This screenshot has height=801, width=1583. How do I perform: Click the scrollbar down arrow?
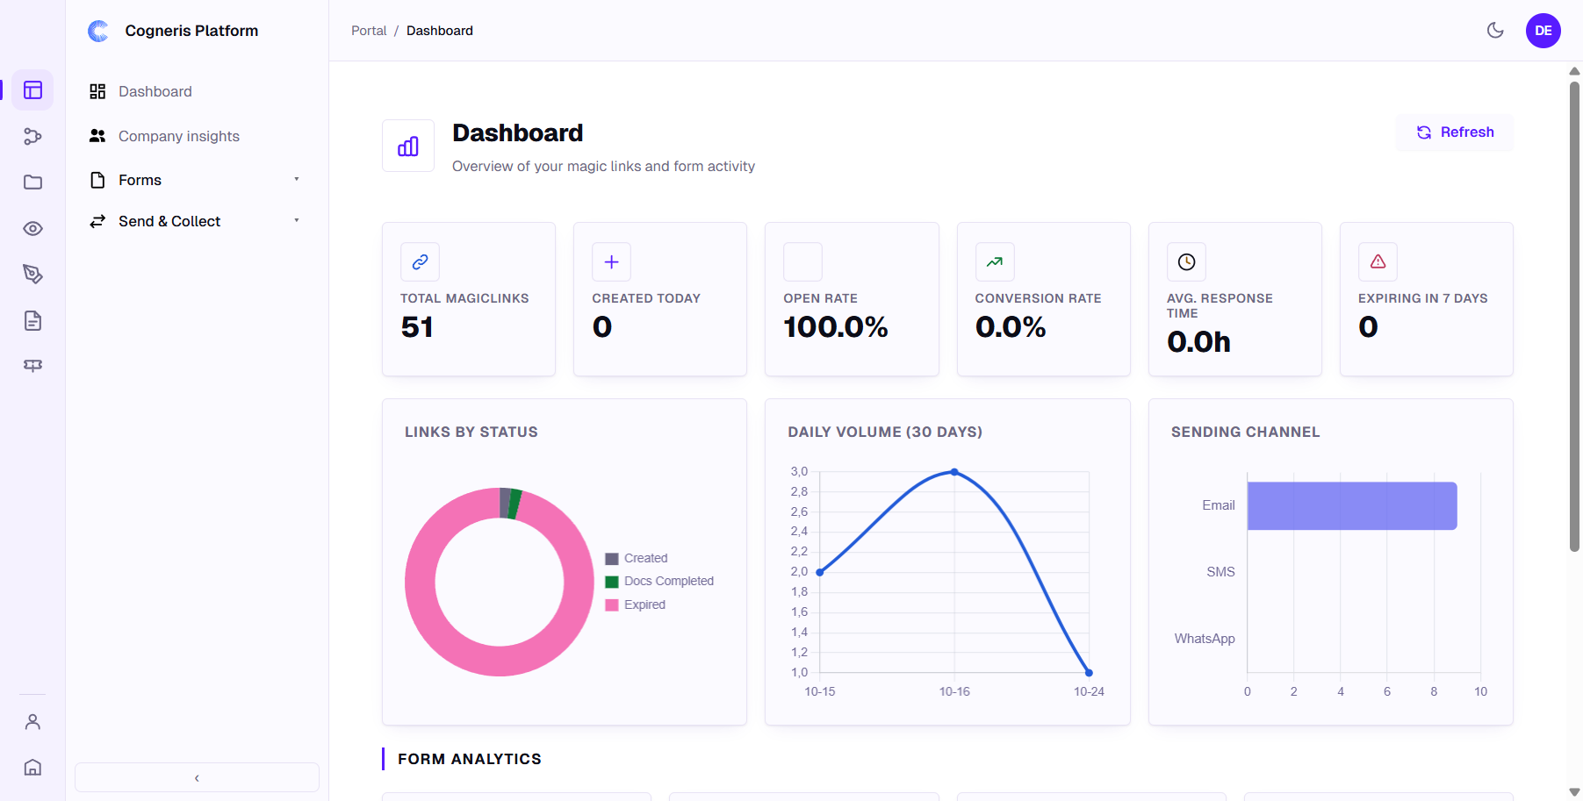(1574, 791)
